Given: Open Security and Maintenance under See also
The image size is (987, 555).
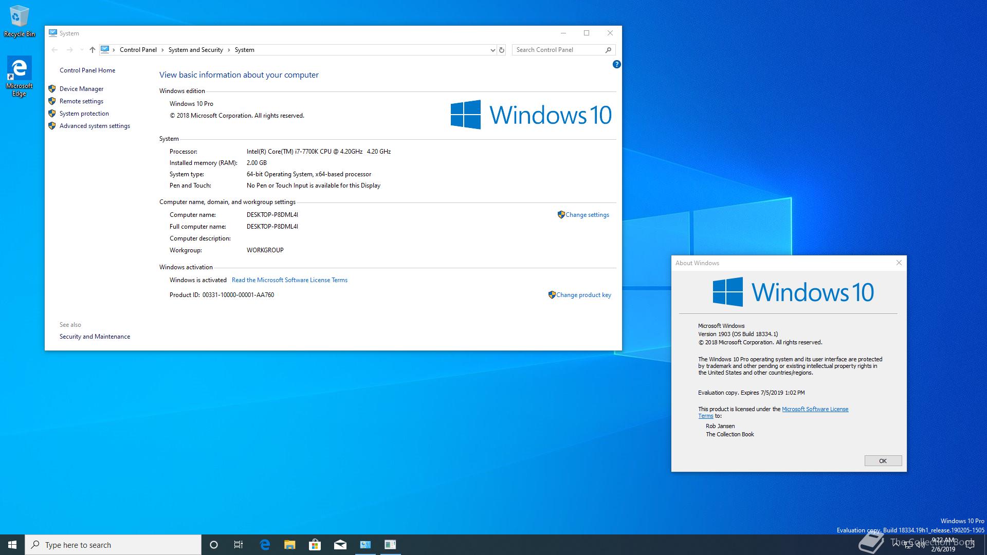Looking at the screenshot, I should [95, 337].
